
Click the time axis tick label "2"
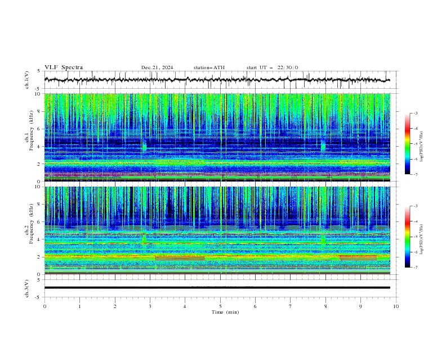(x=115, y=306)
